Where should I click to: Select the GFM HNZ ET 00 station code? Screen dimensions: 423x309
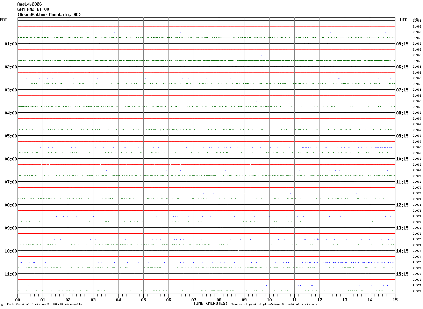[x=33, y=9]
